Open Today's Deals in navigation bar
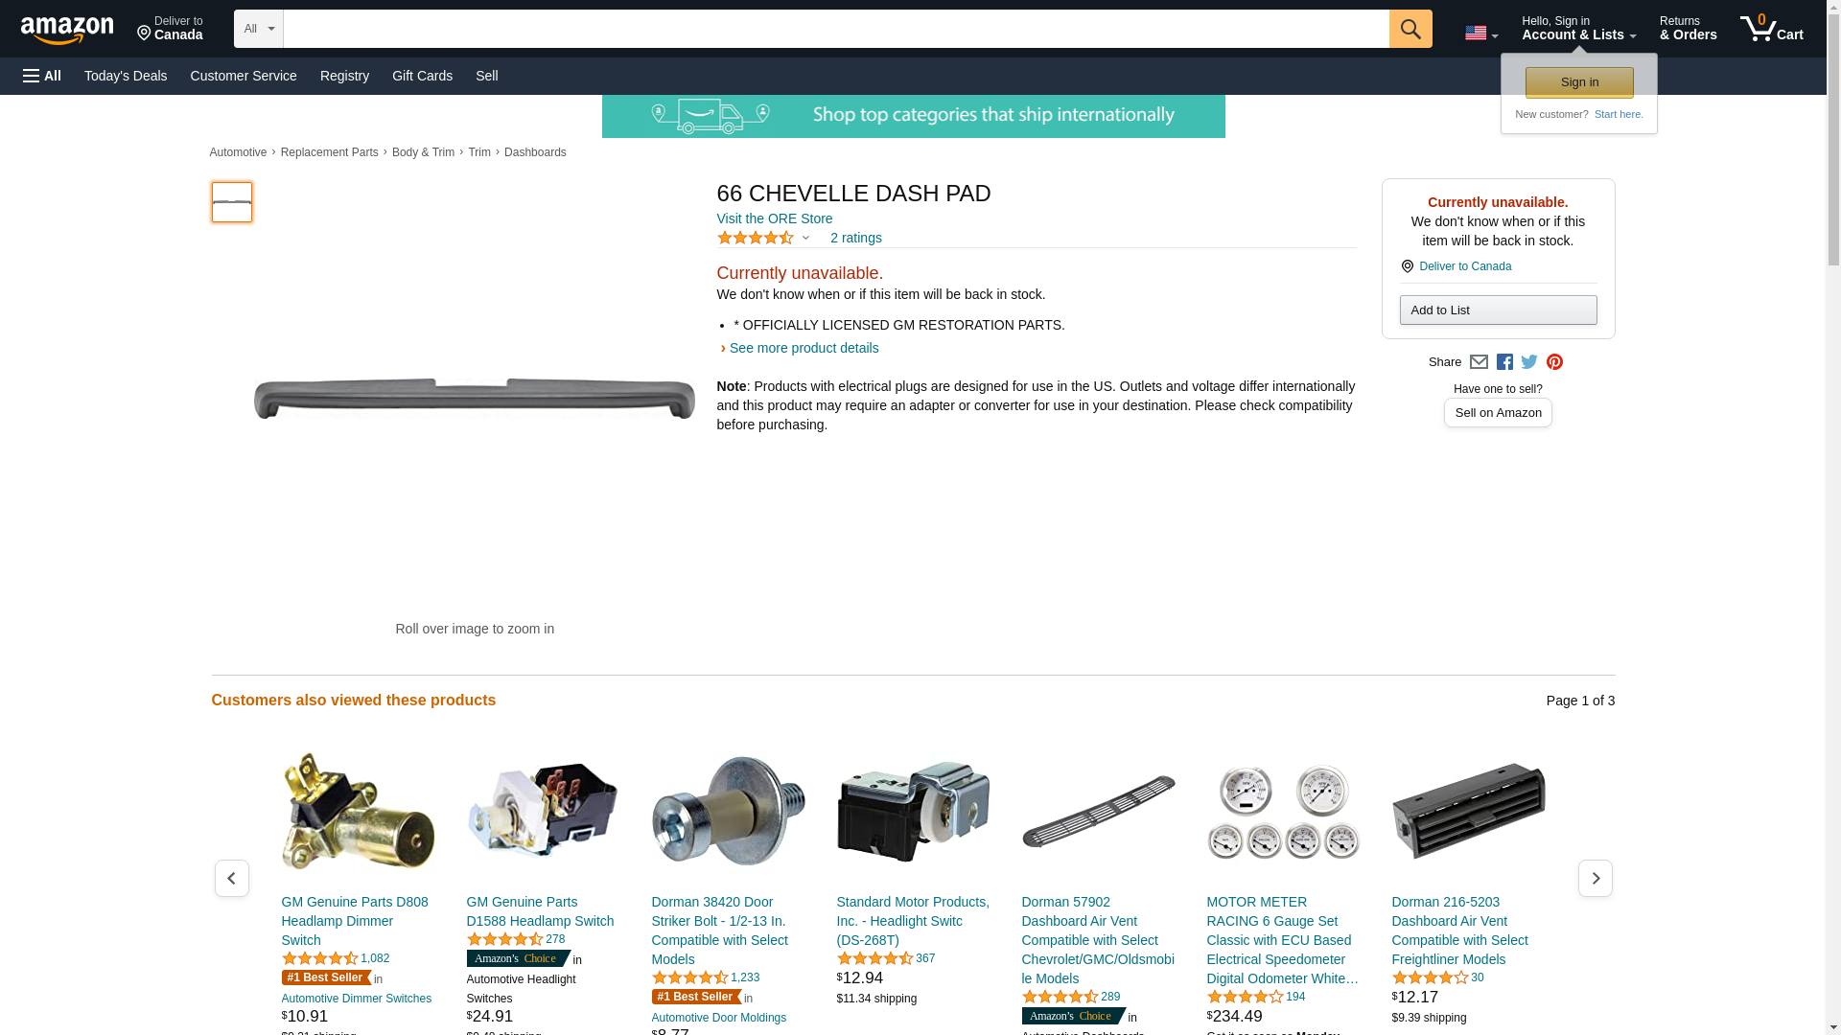Image resolution: width=1841 pixels, height=1035 pixels. click(x=126, y=76)
